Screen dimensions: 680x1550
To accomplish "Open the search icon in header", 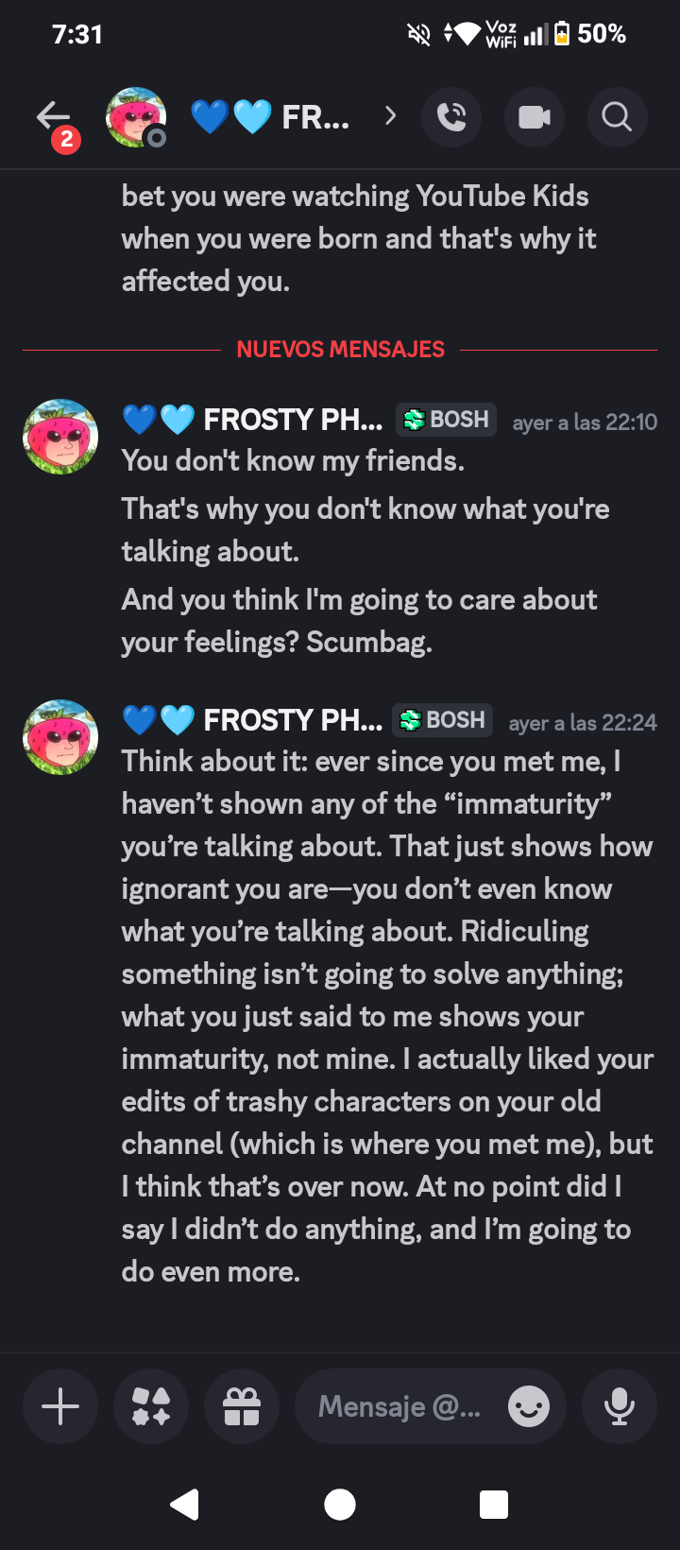I will (x=617, y=117).
